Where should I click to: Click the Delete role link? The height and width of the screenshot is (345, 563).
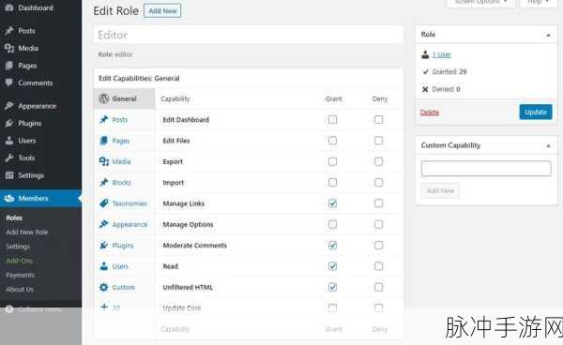(430, 112)
